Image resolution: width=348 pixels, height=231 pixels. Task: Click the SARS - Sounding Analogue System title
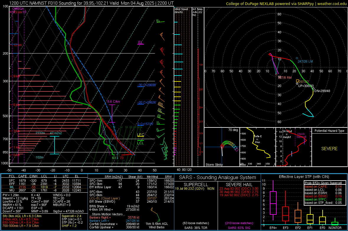218,178
